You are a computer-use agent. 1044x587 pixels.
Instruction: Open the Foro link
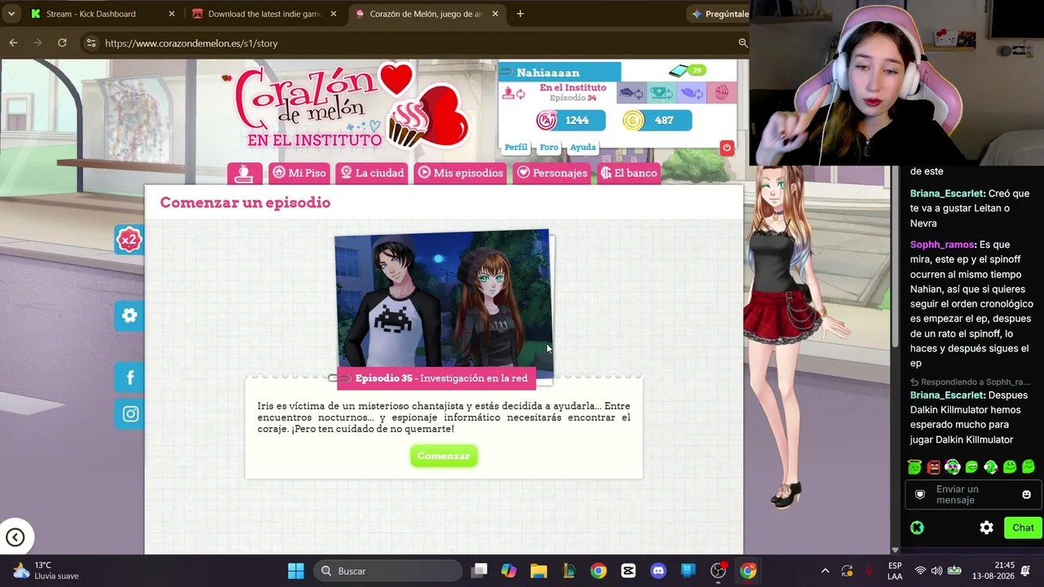point(549,148)
